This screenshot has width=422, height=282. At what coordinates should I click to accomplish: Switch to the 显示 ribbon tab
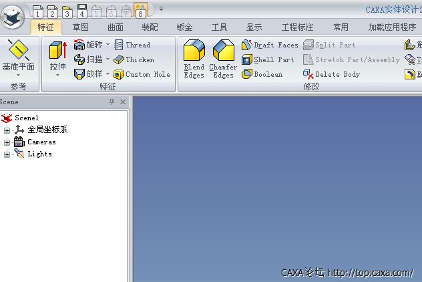(x=254, y=27)
